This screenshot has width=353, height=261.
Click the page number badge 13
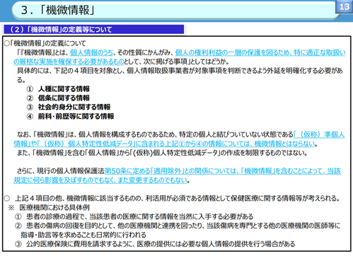coord(344,6)
